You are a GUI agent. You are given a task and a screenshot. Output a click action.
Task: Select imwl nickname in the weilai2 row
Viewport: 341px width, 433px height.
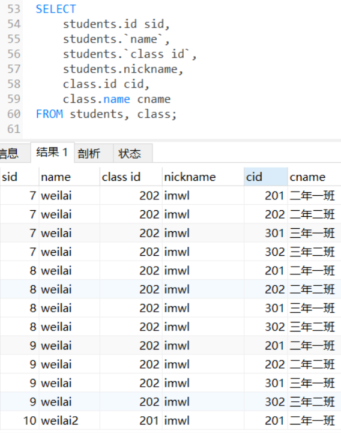[203, 420]
